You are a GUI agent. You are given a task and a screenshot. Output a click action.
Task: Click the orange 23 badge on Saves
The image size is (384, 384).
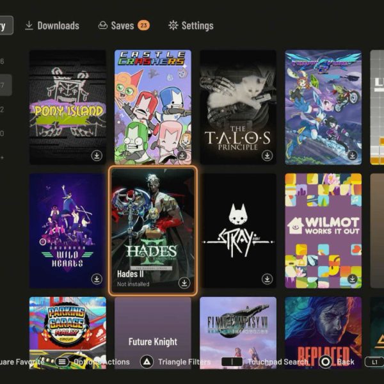pos(143,25)
